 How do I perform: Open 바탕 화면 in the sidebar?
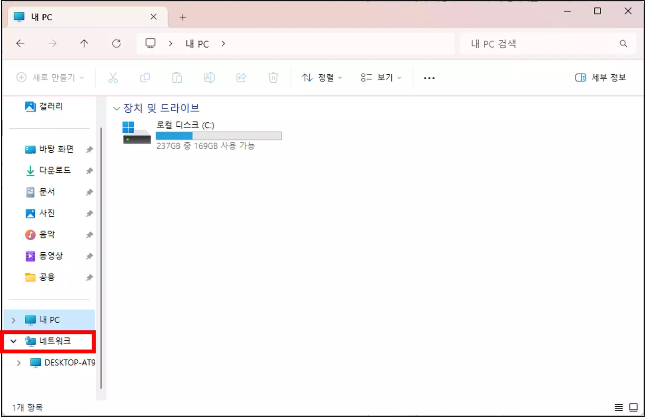pos(49,149)
